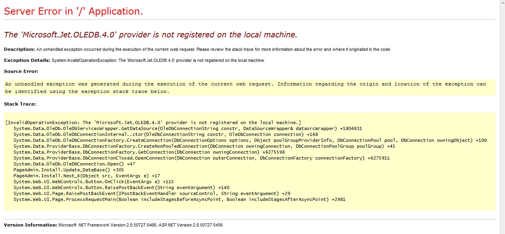Screen dimensions: 505x234
Task: Click the OleDbConnectionFactory.CreateConnection stack line
Action: (250, 140)
